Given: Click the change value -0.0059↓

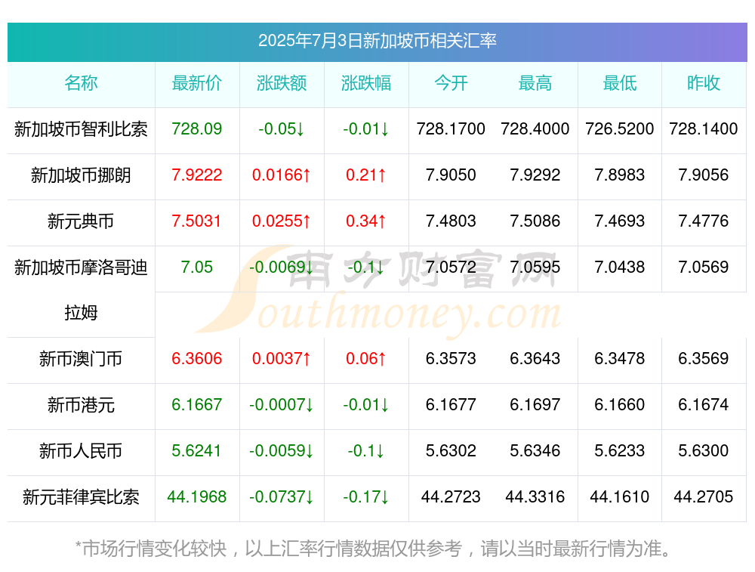Looking at the screenshot, I should tap(281, 451).
